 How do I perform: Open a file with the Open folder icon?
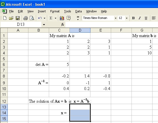11,18
